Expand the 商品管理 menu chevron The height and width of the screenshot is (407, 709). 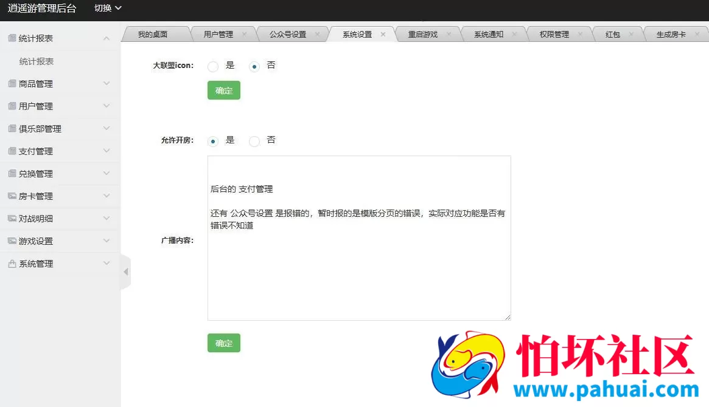tap(107, 83)
